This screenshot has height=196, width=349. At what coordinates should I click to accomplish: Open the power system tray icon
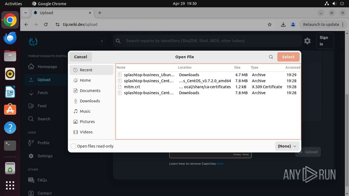coord(342,4)
